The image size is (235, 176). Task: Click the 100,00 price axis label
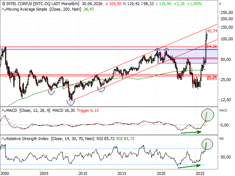[x=227, y=39]
